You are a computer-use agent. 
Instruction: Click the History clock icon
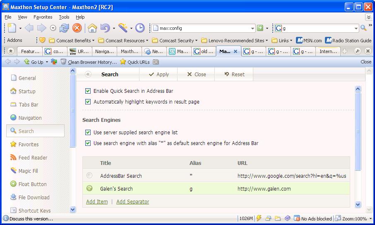click(140, 28)
